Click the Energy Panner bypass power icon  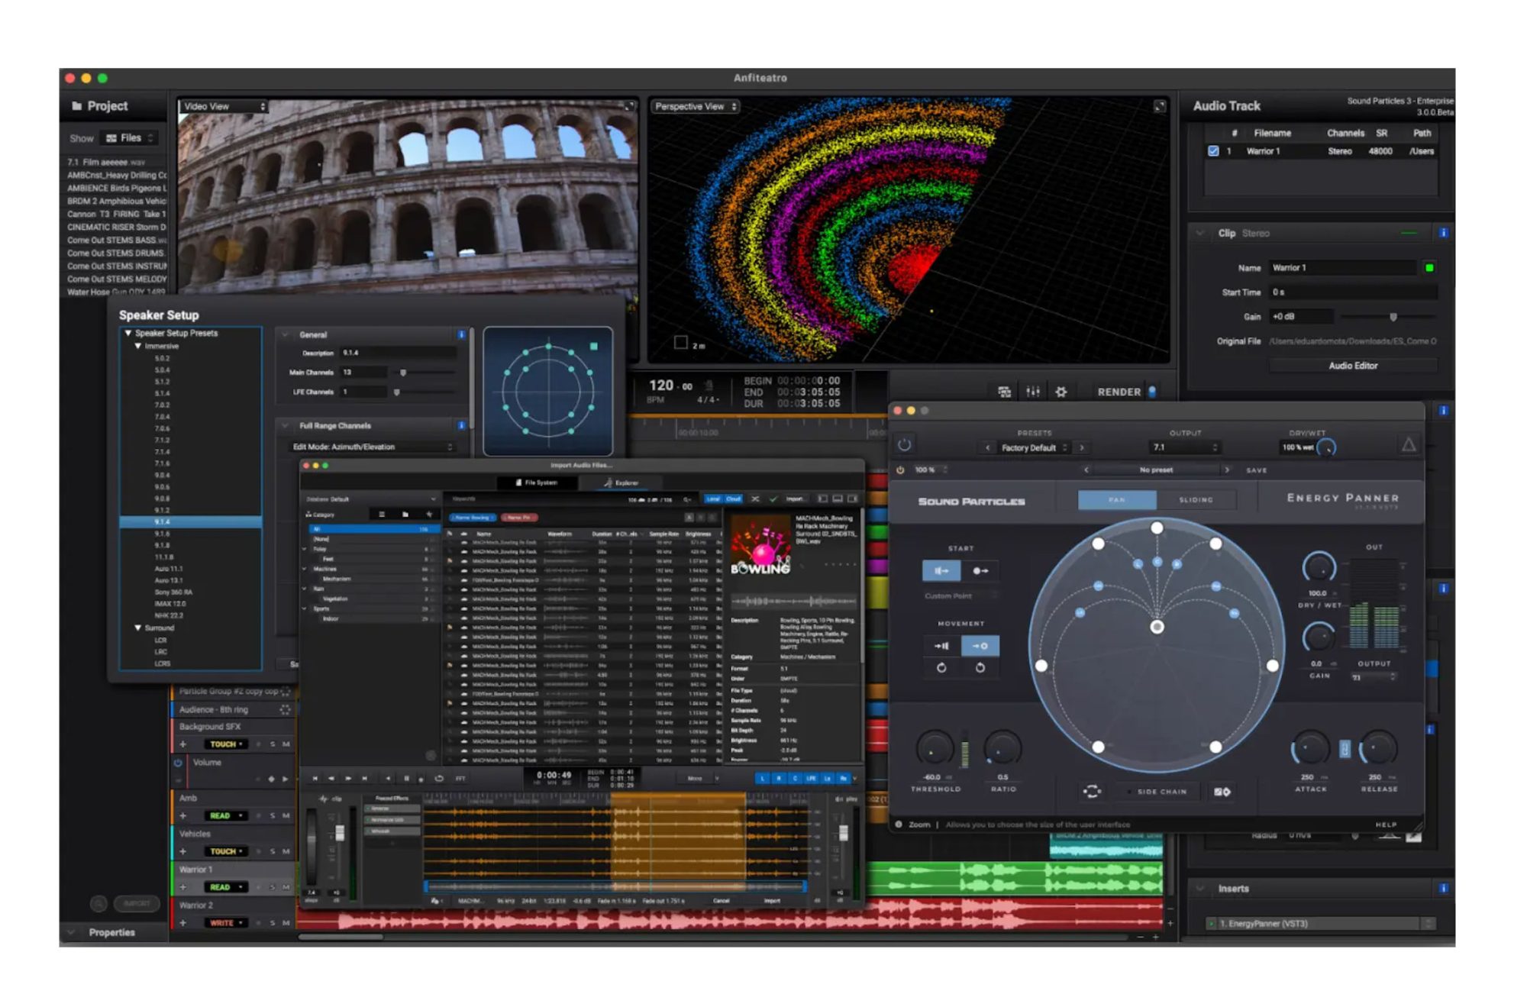(904, 444)
